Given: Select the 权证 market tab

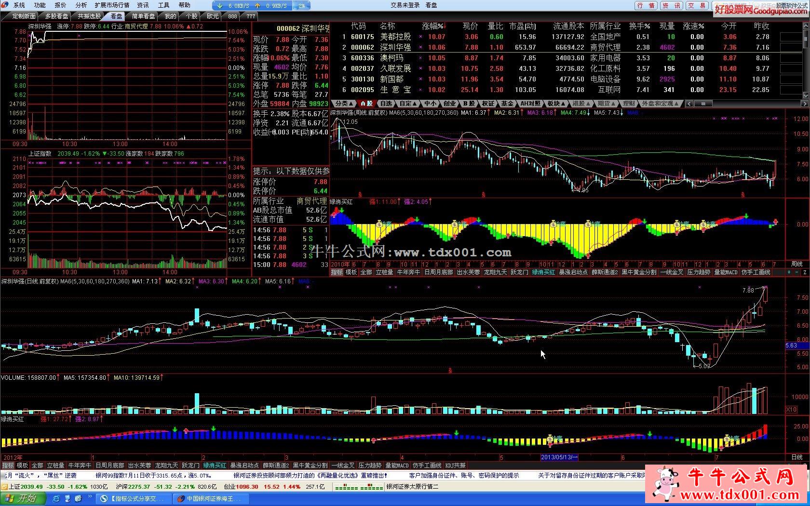Looking at the screenshot, I should click(488, 104).
